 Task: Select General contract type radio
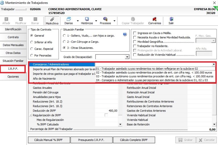pos(32,35)
